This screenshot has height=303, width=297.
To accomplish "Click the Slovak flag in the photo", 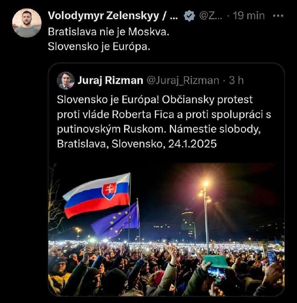I will pyautogui.click(x=98, y=195).
